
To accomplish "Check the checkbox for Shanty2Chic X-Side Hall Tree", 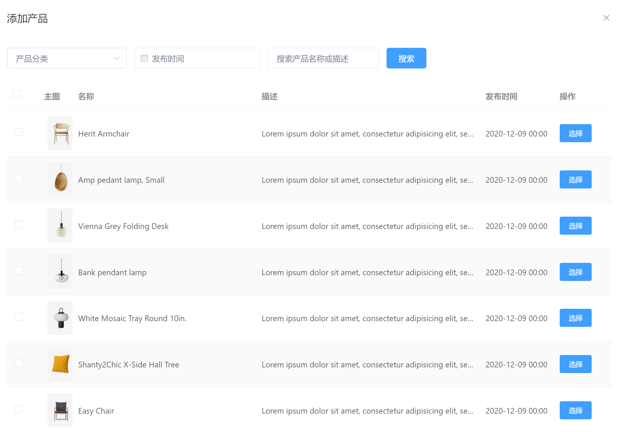I will point(19,363).
